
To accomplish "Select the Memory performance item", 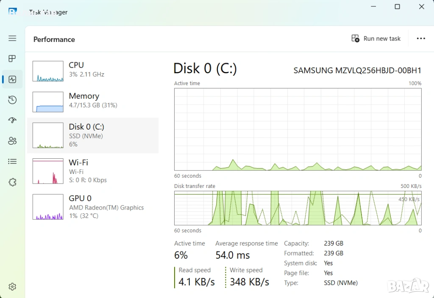I will tap(92, 101).
